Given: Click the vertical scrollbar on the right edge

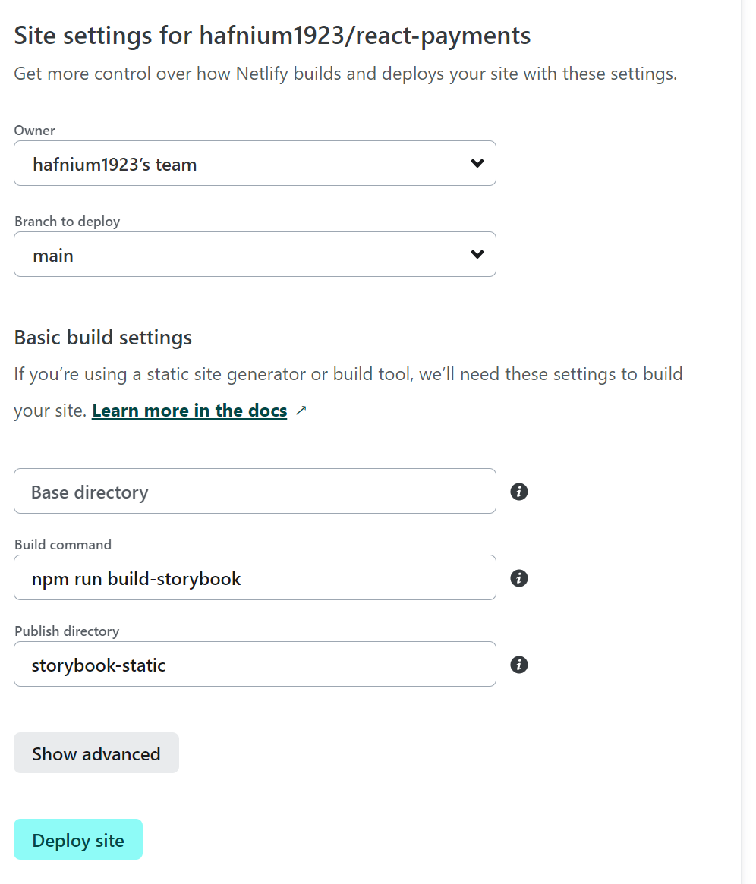Looking at the screenshot, I should [x=748, y=440].
